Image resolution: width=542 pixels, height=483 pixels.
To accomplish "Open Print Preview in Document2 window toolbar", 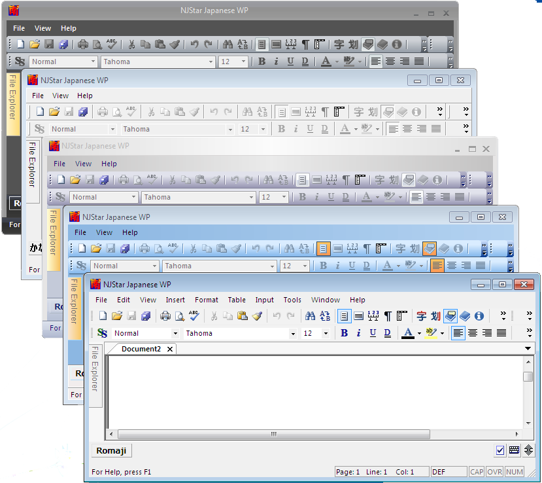I will (x=180, y=315).
